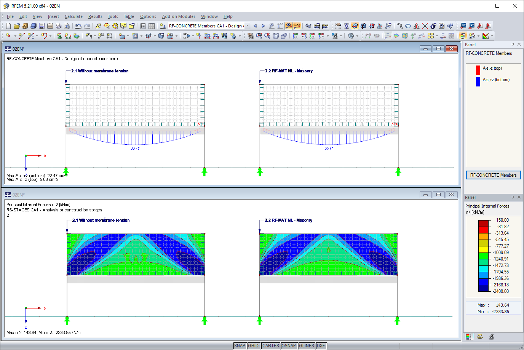Toggle the results panel display button
This screenshot has height=350, width=524.
coord(463,36)
